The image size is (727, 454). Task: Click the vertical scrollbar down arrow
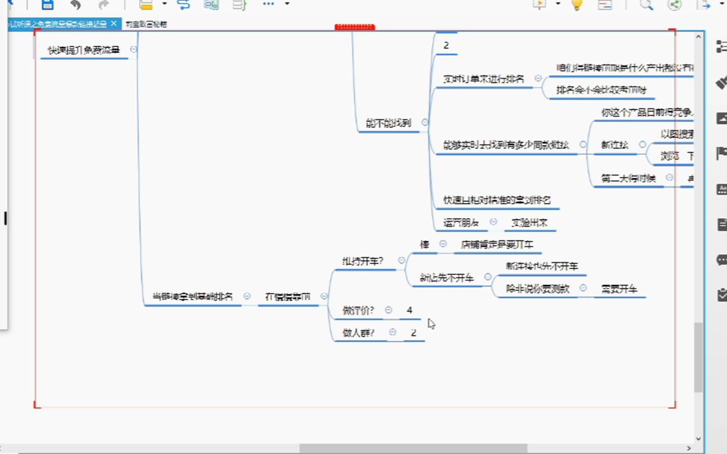coord(699,439)
